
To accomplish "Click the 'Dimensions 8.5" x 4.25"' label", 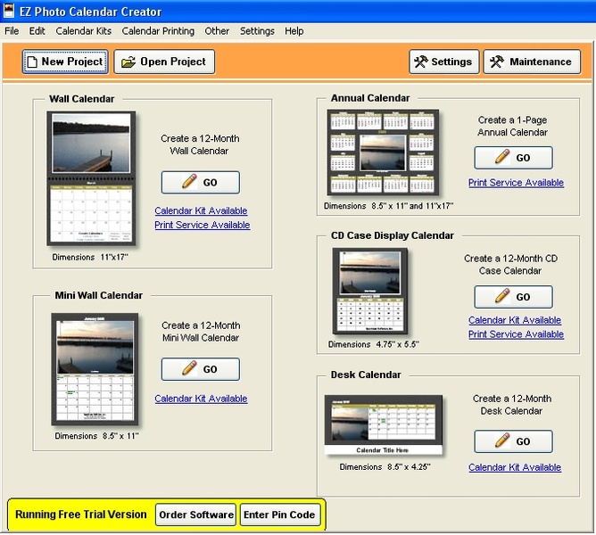I will click(x=385, y=467).
